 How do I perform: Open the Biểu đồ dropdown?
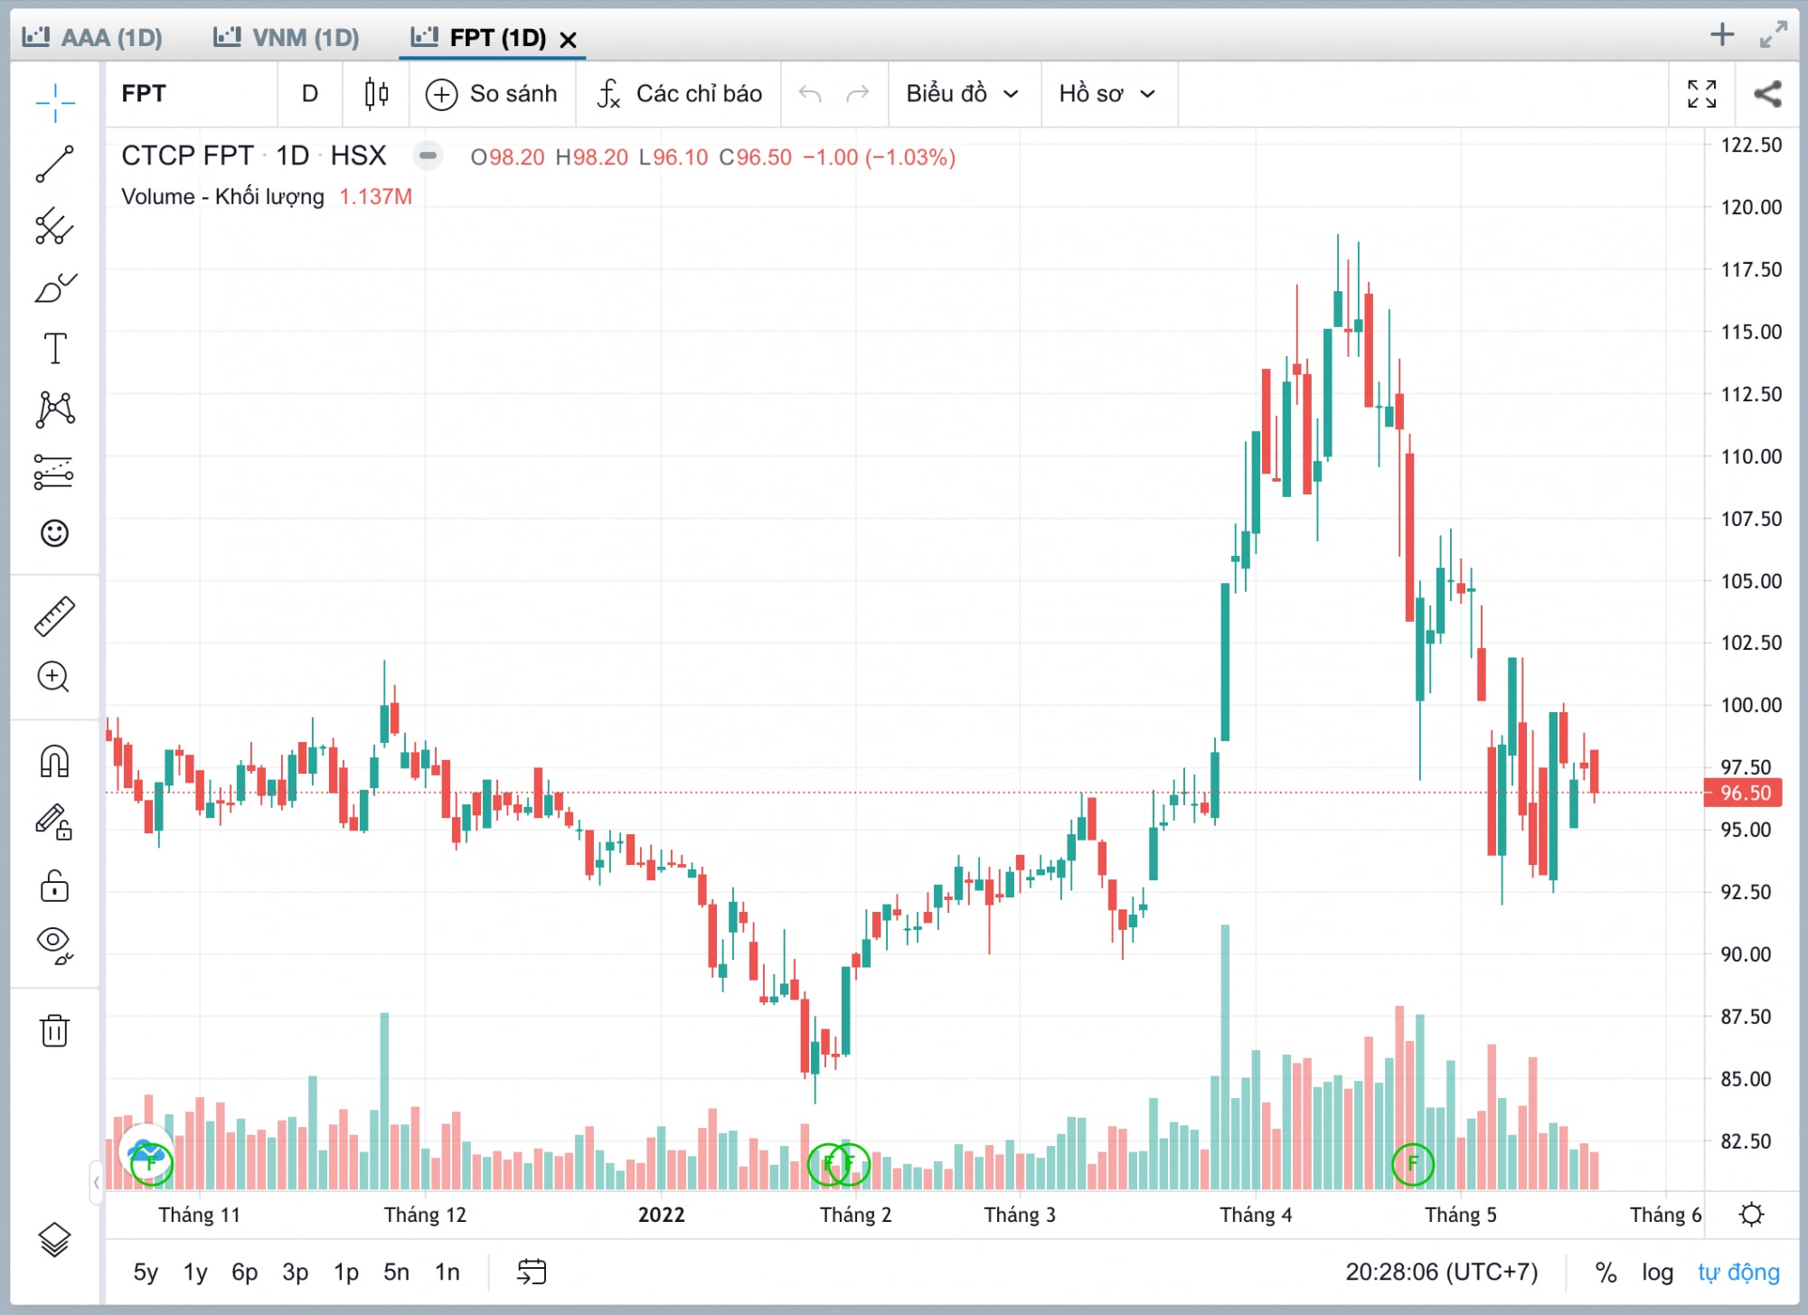(x=964, y=93)
